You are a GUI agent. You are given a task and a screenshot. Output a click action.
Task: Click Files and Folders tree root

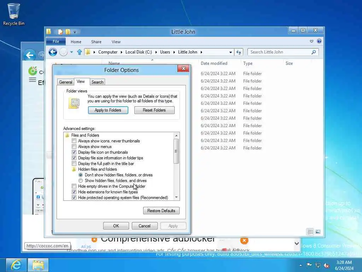tap(85, 135)
